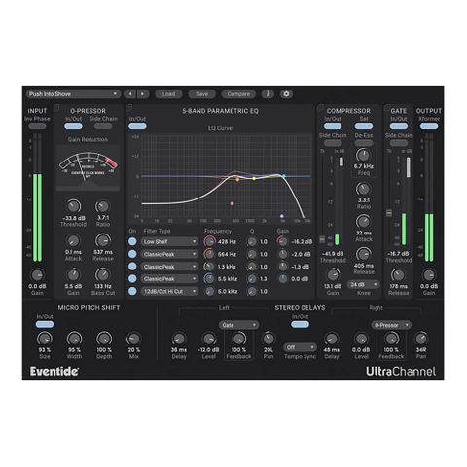Open the Left delay Gate insert dropdown
Screen dimensions: 467x467
coord(238,325)
